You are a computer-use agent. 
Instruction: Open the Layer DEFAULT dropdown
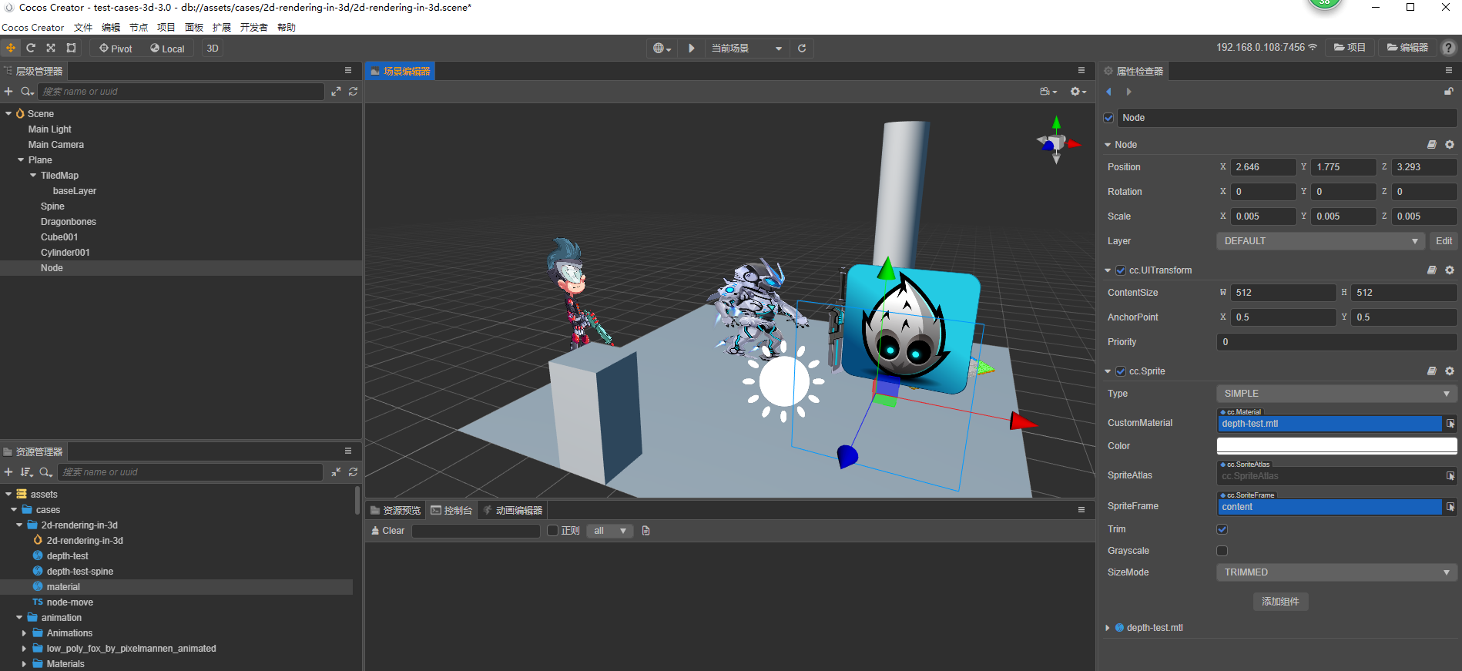click(x=1320, y=241)
